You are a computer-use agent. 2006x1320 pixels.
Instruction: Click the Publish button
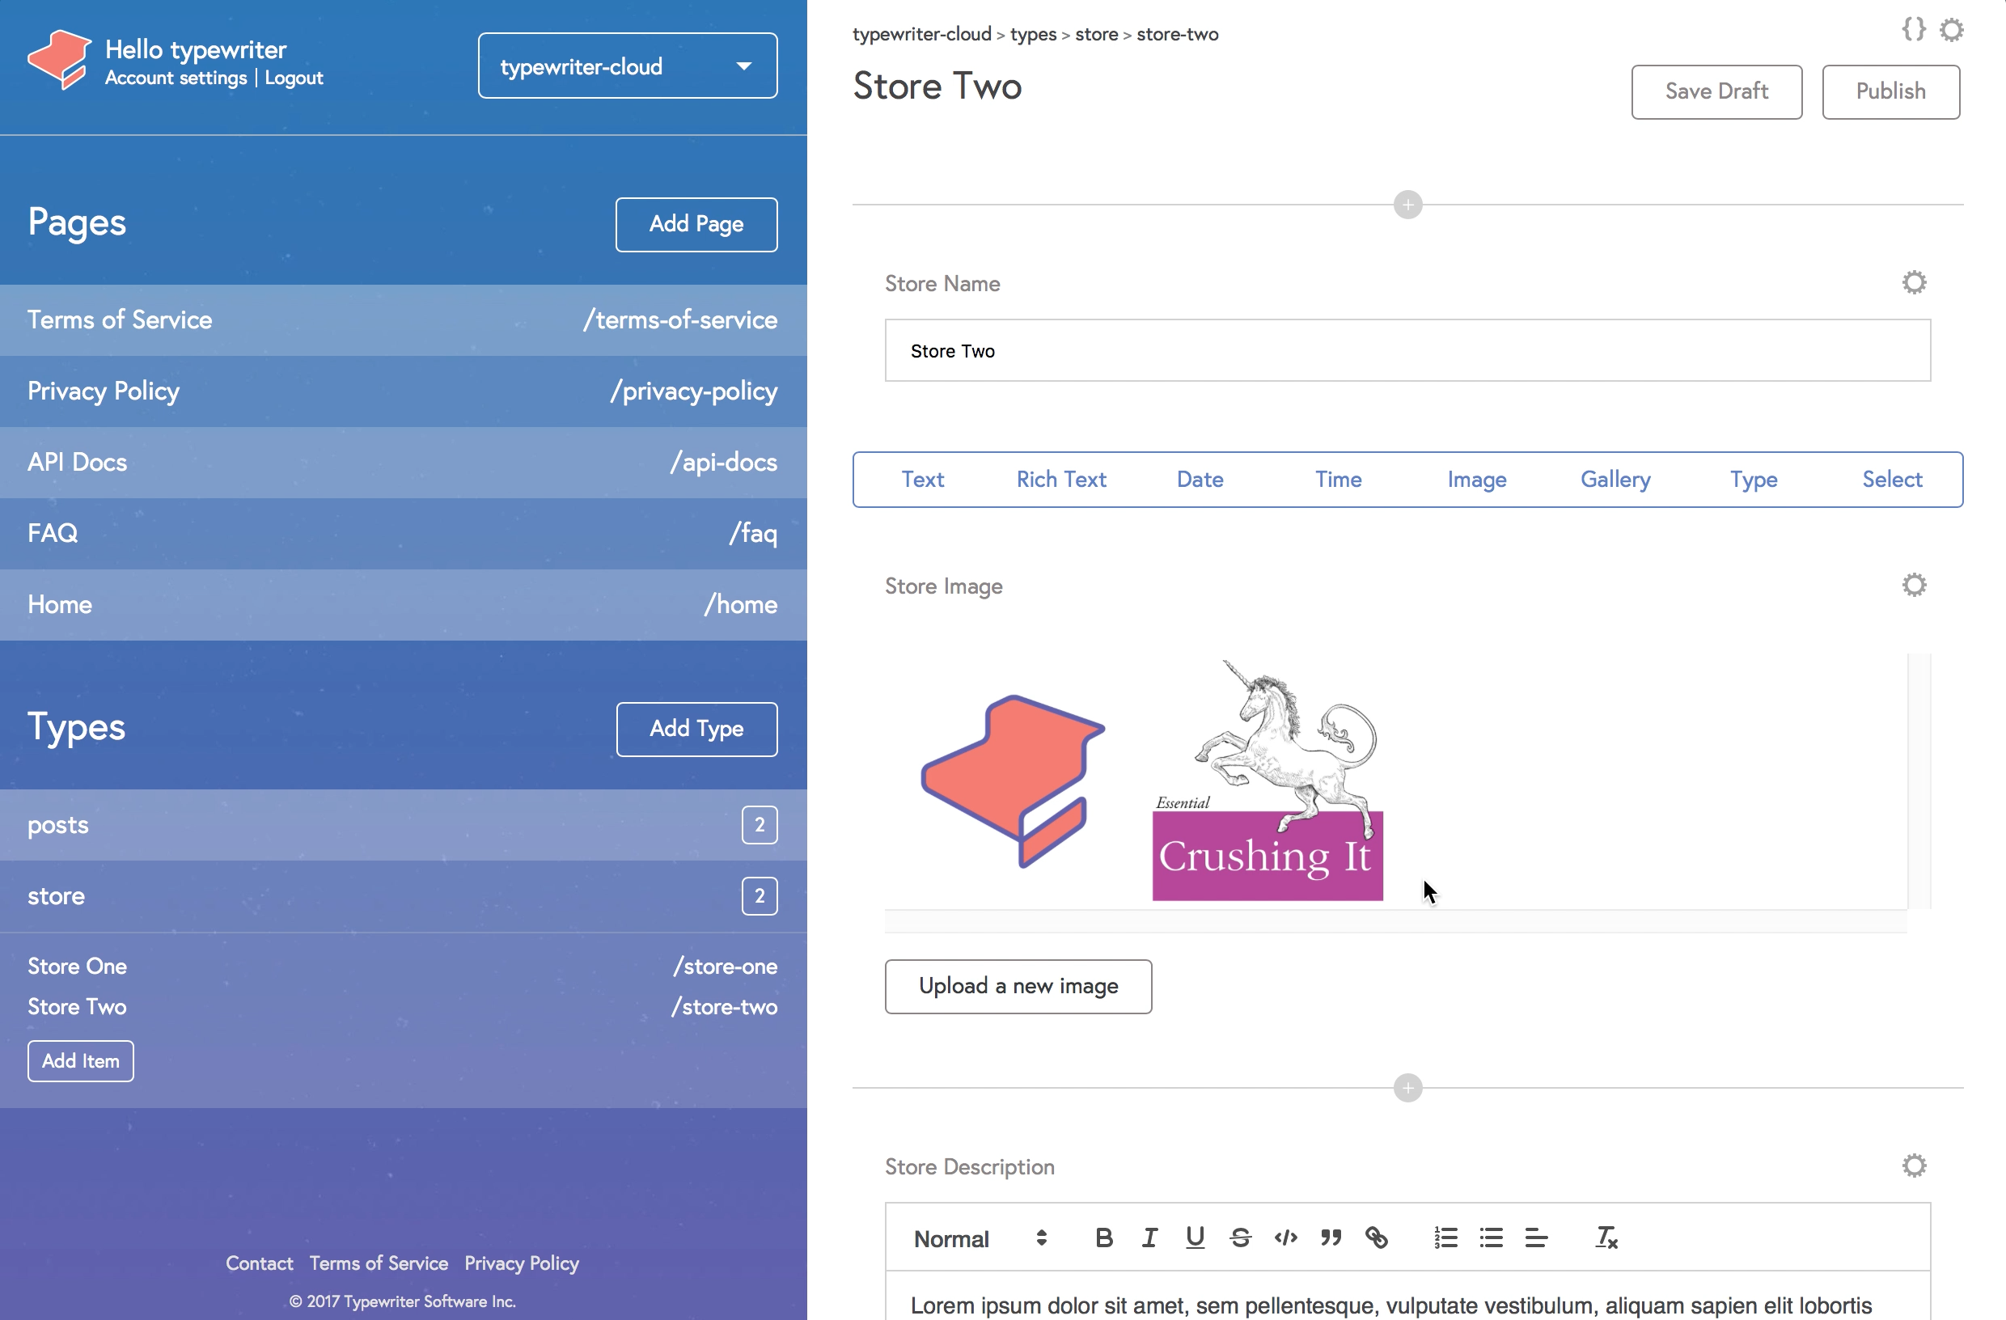(1890, 92)
